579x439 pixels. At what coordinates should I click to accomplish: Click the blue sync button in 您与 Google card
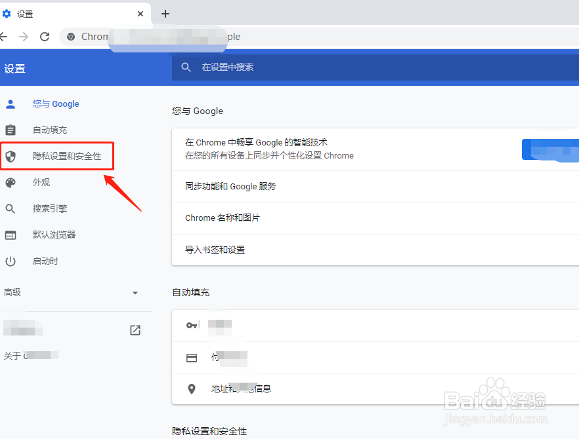click(x=550, y=149)
